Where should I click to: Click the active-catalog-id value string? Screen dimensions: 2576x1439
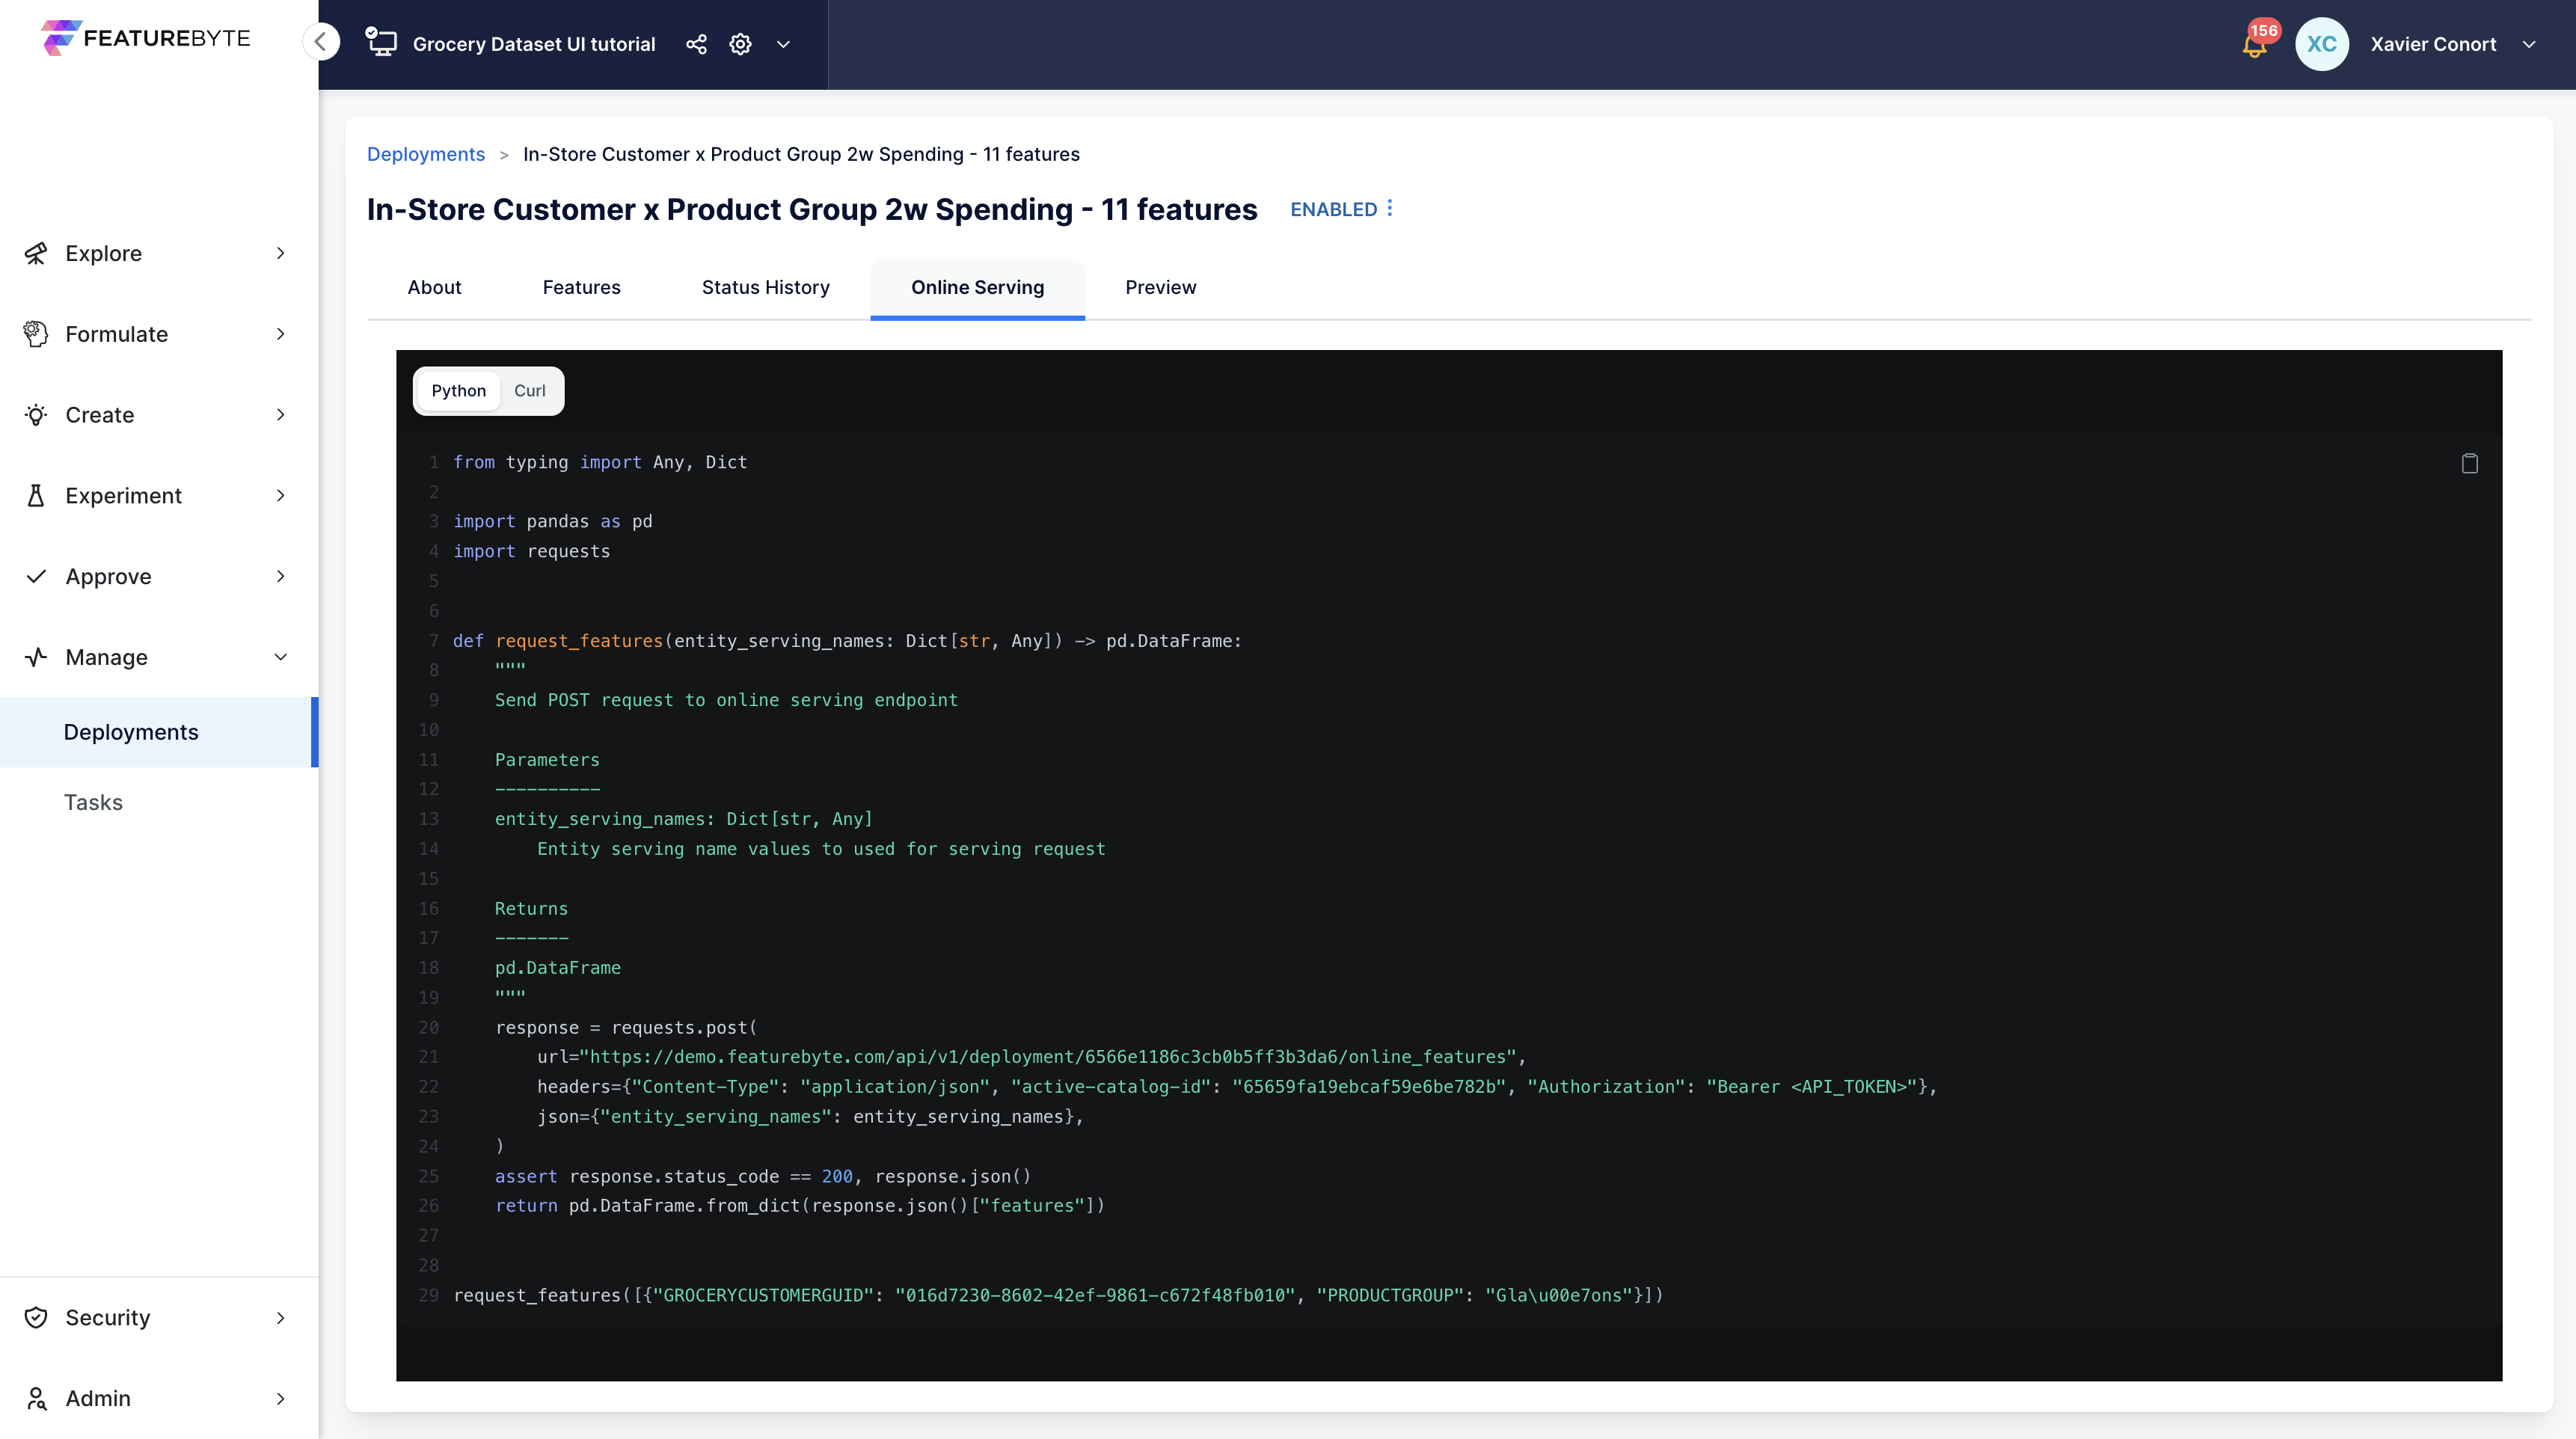click(1368, 1087)
